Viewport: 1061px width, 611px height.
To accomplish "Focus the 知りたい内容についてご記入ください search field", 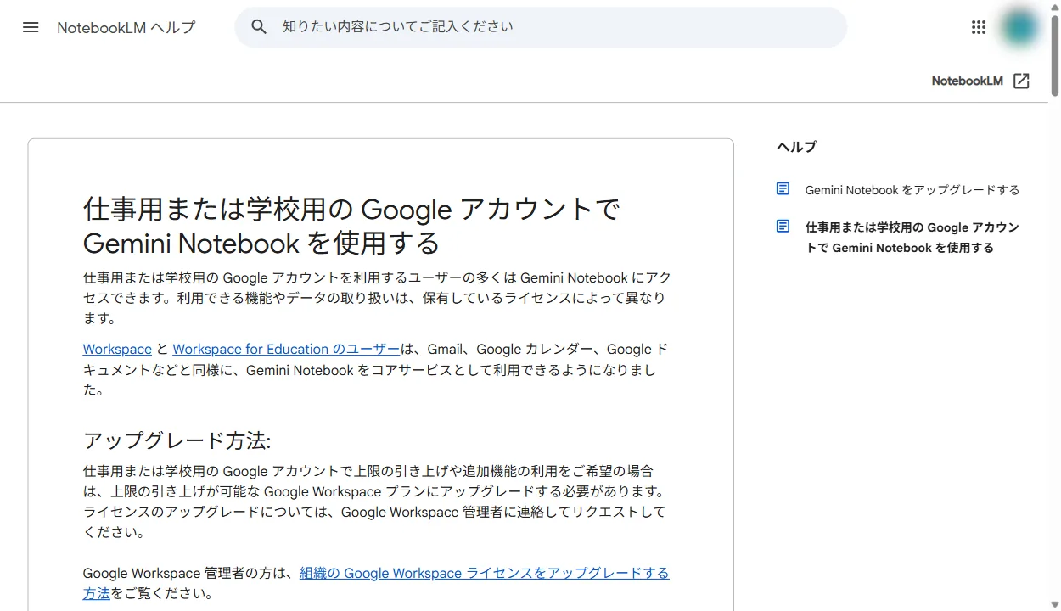I will pos(541,27).
